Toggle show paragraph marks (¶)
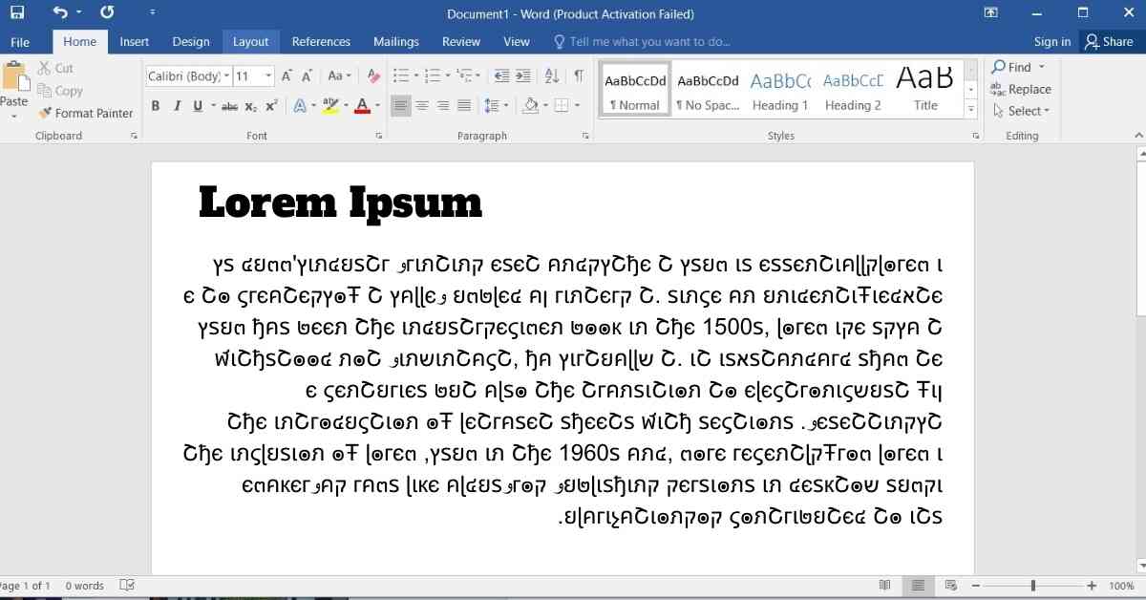 (579, 76)
